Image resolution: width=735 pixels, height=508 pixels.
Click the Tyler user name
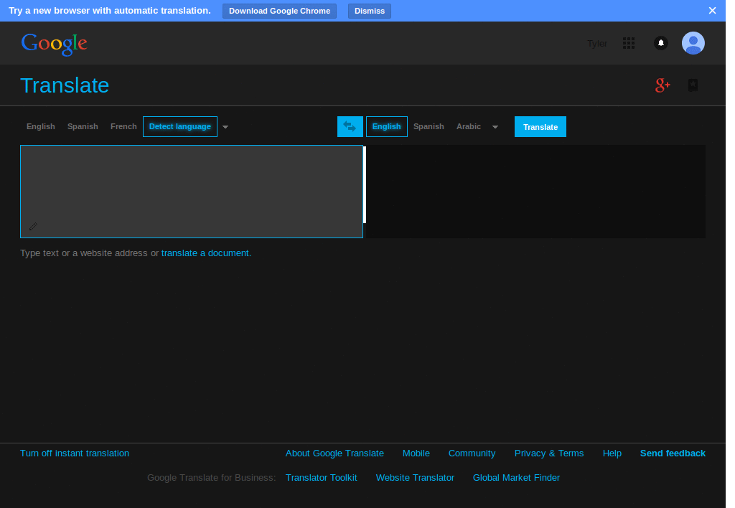click(597, 44)
